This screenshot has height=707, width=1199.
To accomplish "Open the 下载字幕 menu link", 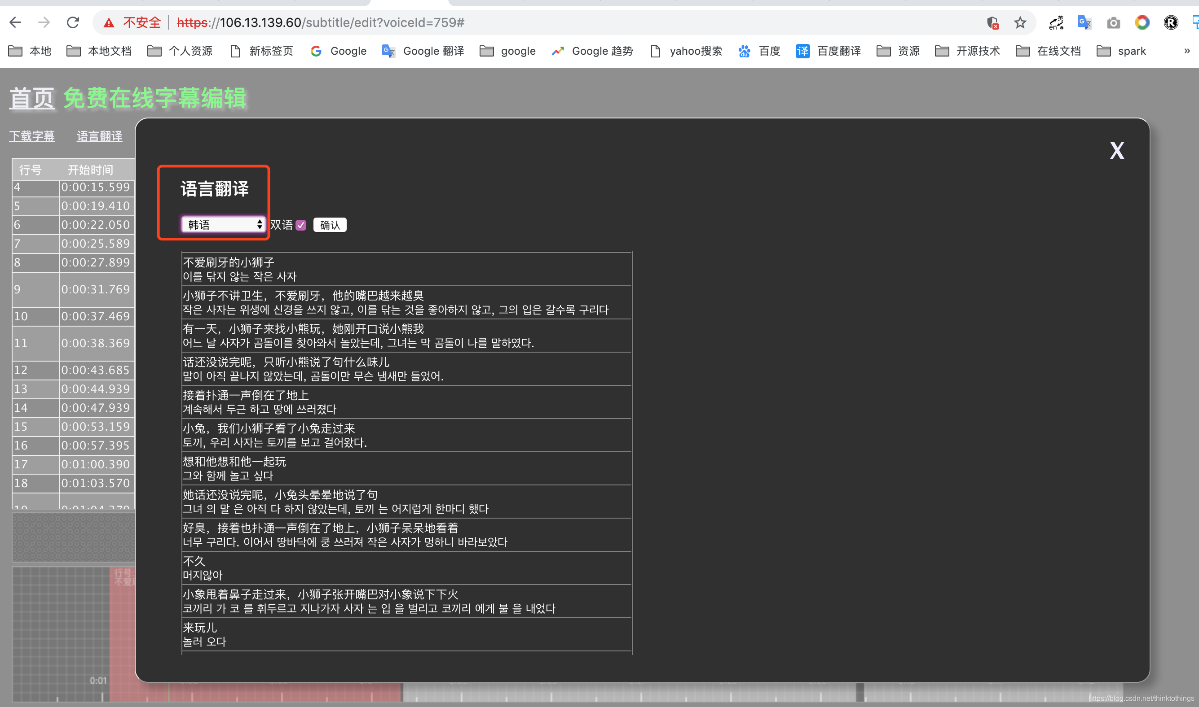I will tap(32, 136).
